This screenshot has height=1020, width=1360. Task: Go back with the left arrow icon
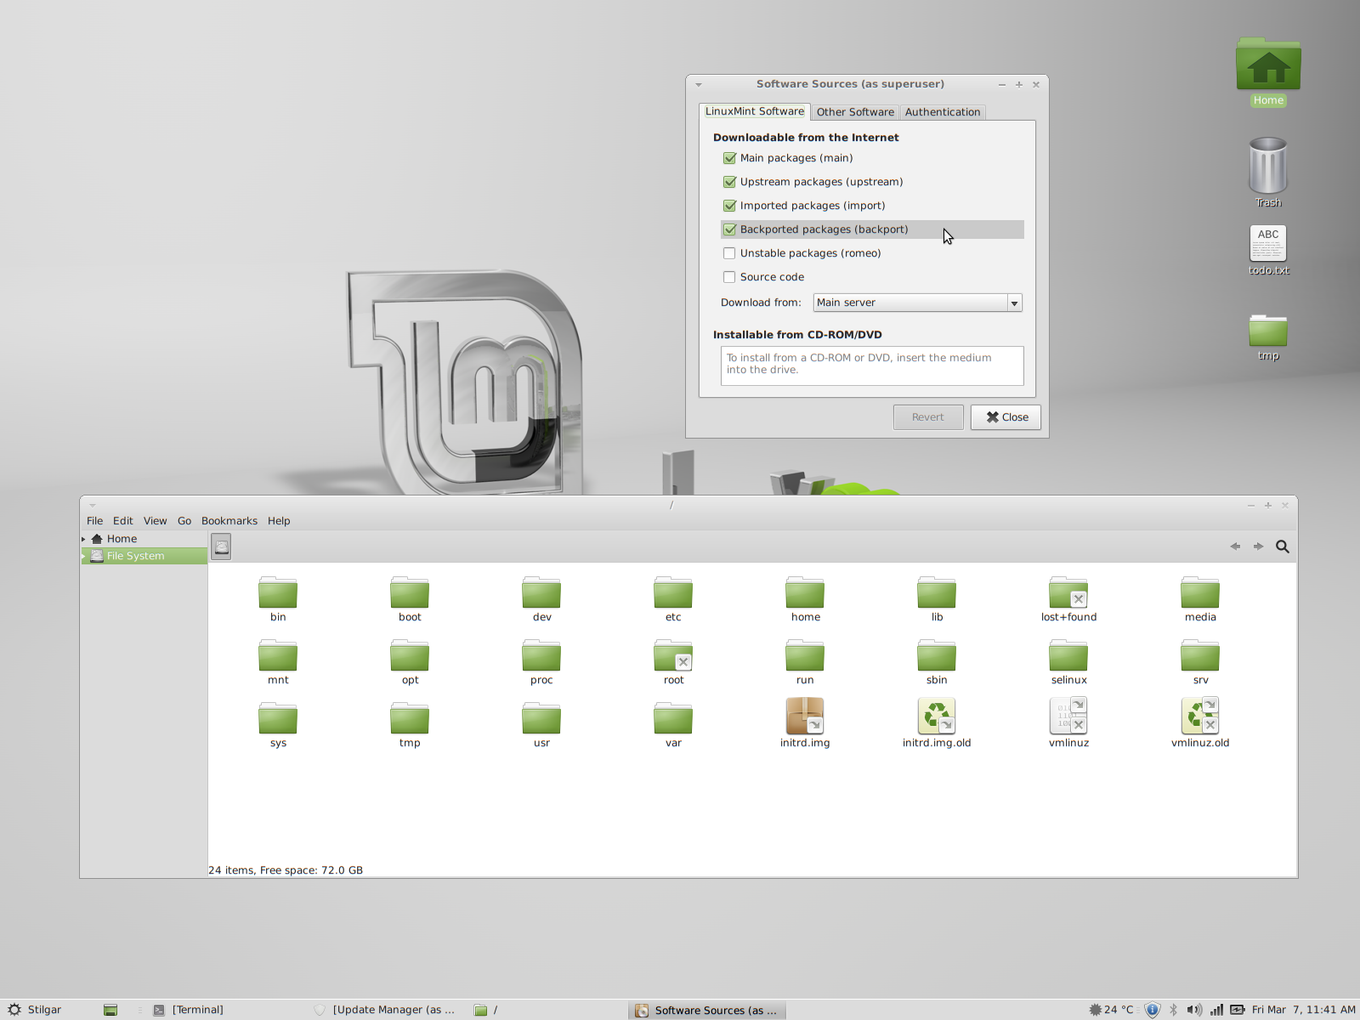coord(1235,547)
